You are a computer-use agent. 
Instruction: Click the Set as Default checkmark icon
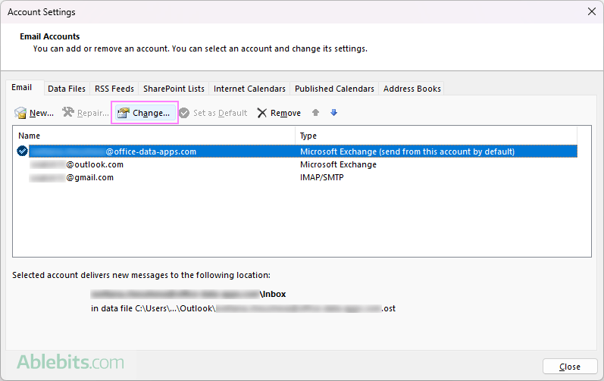(184, 113)
